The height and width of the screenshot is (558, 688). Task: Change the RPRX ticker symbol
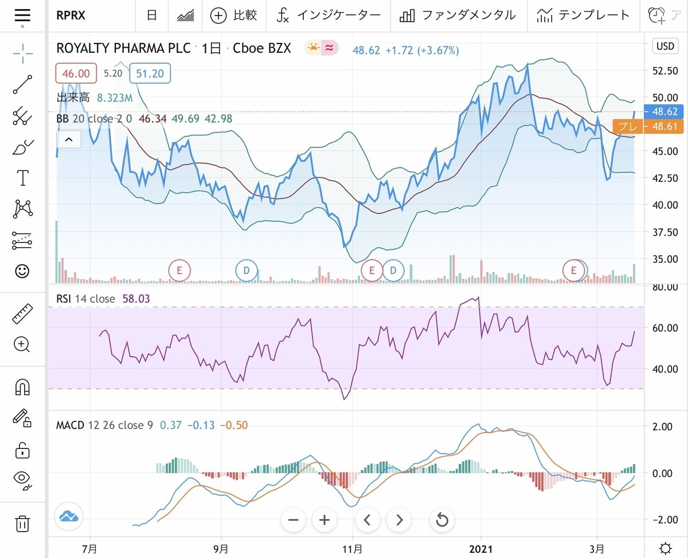pyautogui.click(x=71, y=15)
